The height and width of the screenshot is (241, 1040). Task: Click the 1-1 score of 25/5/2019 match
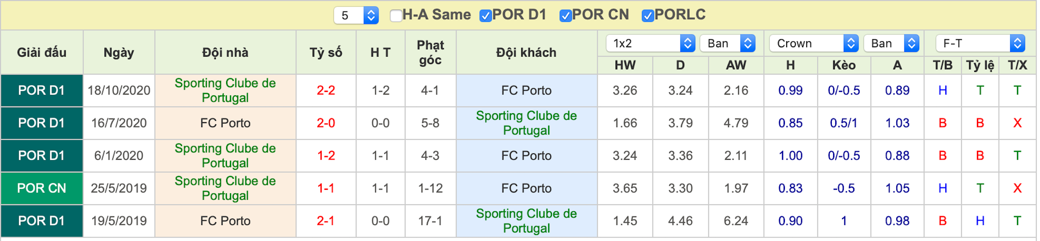point(326,188)
